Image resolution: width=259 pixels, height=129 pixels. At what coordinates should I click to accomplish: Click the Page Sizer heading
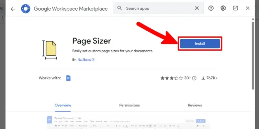coord(92,41)
